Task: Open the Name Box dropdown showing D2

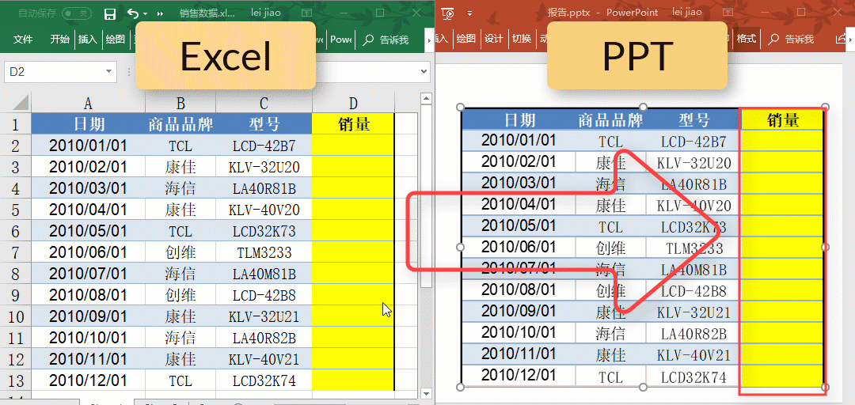Action: click(109, 71)
